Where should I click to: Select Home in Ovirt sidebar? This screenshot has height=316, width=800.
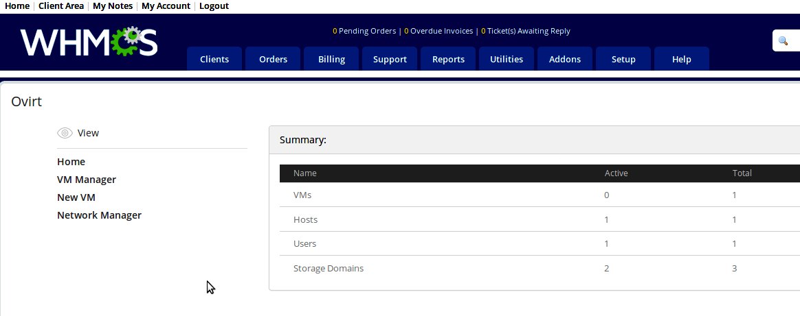pyautogui.click(x=71, y=162)
